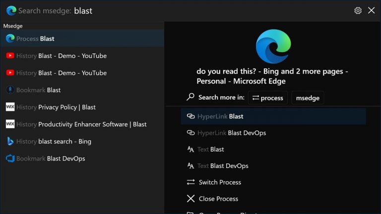Select the 'Text Blast' action

coord(273,149)
